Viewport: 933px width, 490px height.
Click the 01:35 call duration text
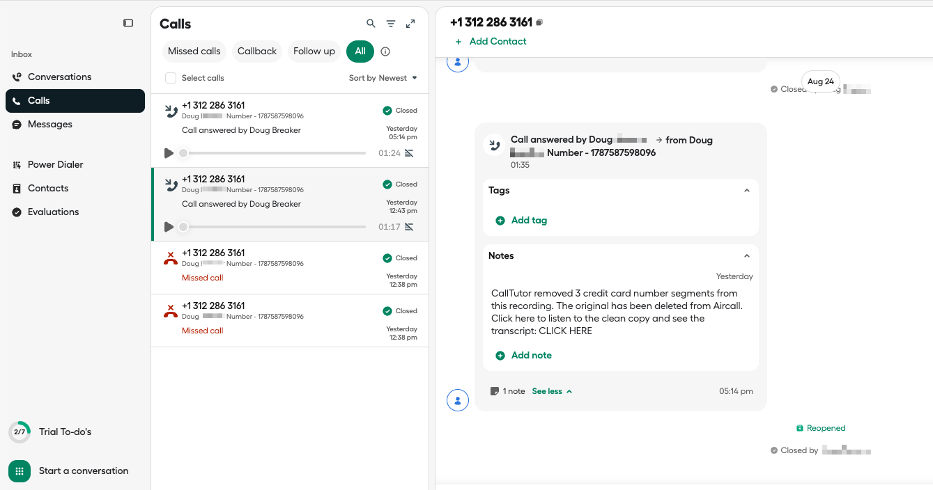pos(520,166)
